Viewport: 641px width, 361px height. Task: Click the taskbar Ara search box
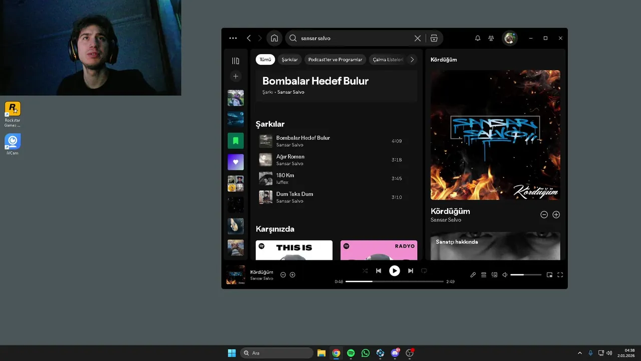[x=277, y=353]
